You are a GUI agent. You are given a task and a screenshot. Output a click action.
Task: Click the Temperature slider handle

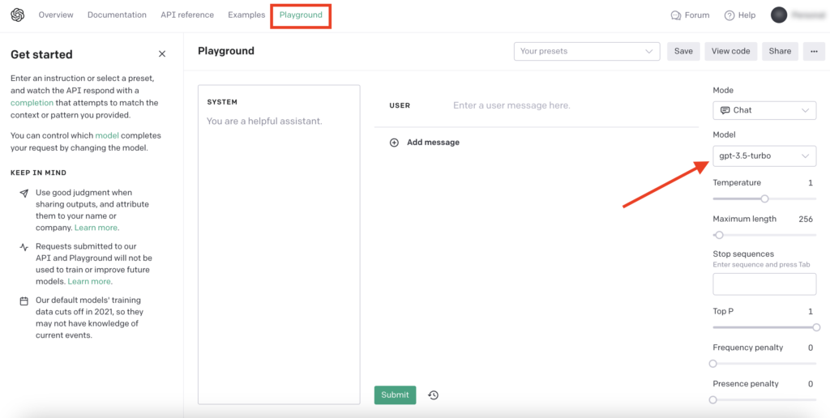point(764,199)
